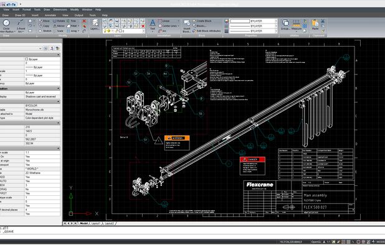
Task: Open the Layers manager
Action: 95,25
